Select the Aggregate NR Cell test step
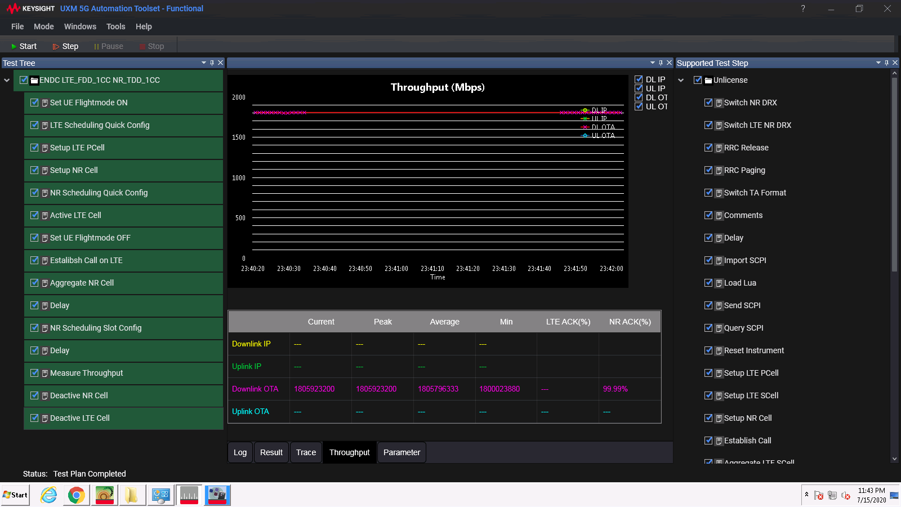 82,283
